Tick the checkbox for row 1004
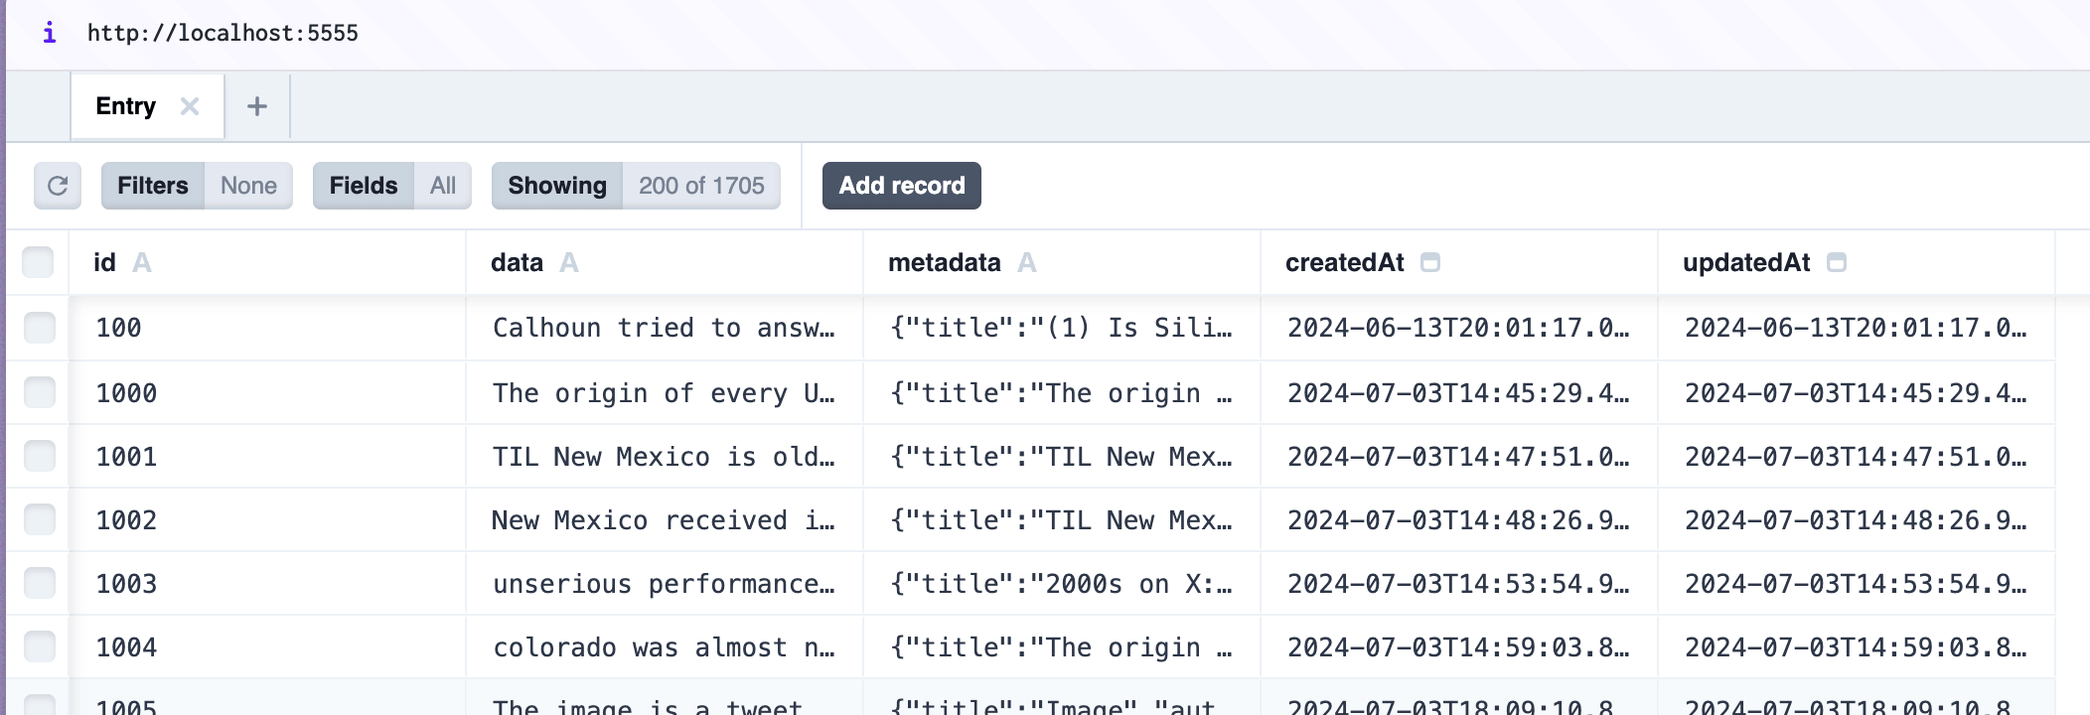 coord(40,646)
